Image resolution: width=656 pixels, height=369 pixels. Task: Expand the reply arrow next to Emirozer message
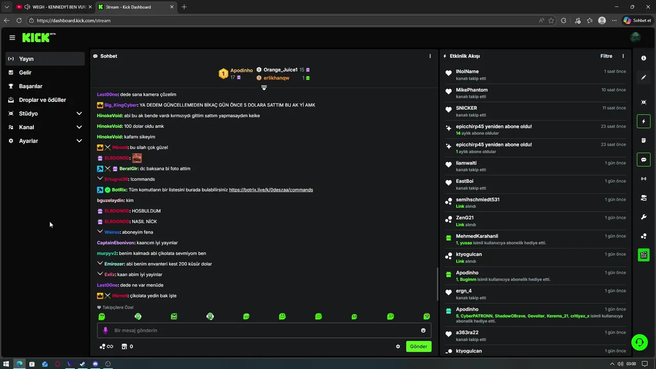click(100, 263)
